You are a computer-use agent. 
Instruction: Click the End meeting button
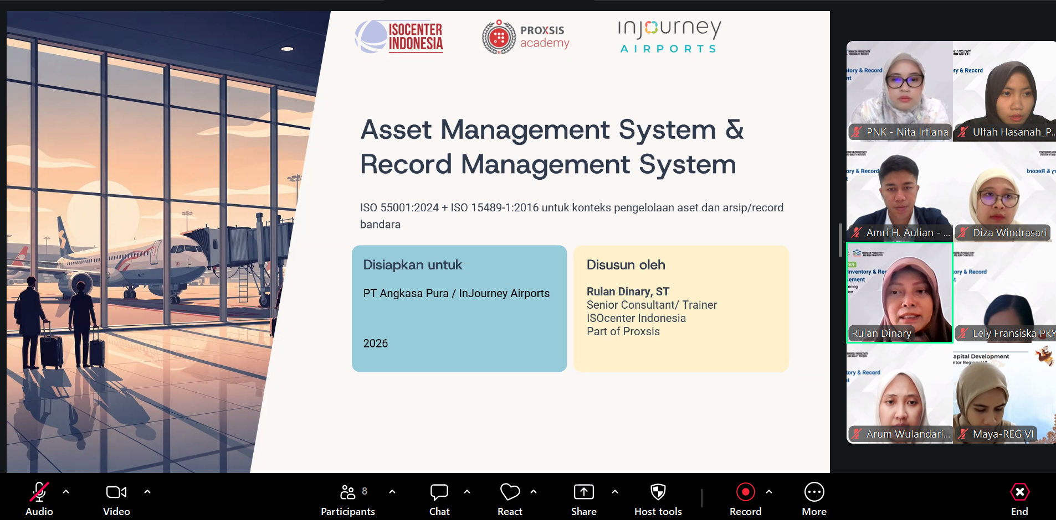[1019, 500]
